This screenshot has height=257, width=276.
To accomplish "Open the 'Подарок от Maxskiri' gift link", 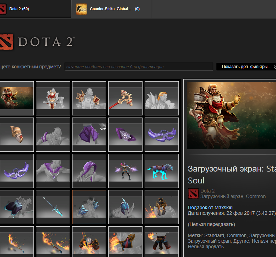I will pyautogui.click(x=210, y=207).
